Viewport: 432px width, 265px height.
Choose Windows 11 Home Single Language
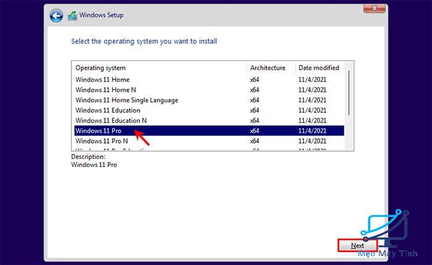click(209, 100)
